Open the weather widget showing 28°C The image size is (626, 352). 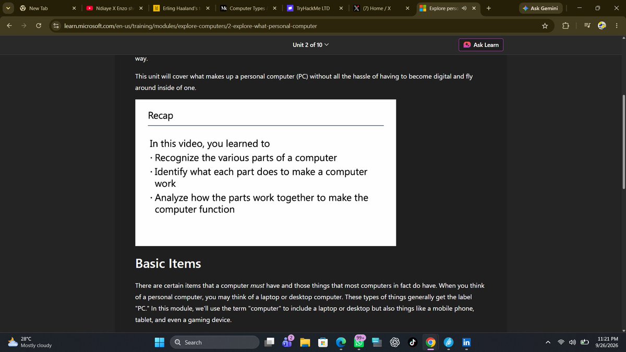tap(30, 342)
